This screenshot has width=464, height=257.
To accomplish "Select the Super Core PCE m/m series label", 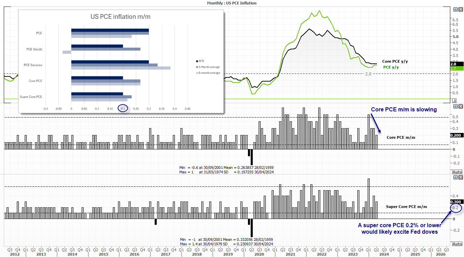I will [x=406, y=207].
